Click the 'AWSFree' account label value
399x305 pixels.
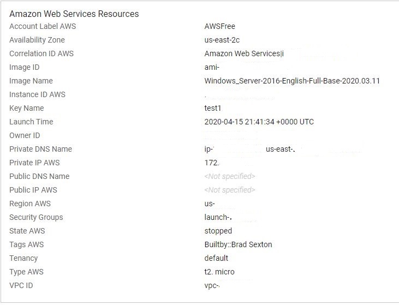point(219,26)
